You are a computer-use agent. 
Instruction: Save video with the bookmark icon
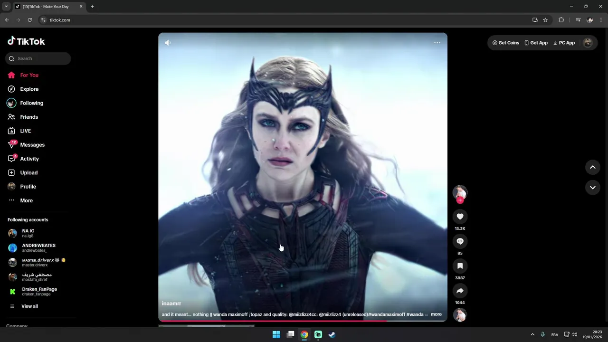[x=460, y=266]
